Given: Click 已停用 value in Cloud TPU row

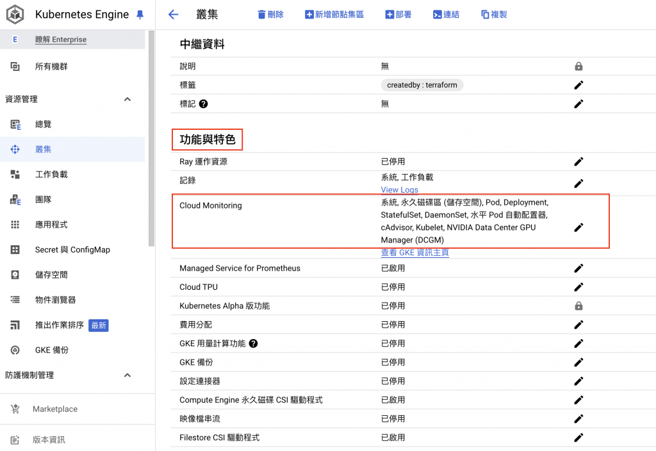Looking at the screenshot, I should pos(393,287).
